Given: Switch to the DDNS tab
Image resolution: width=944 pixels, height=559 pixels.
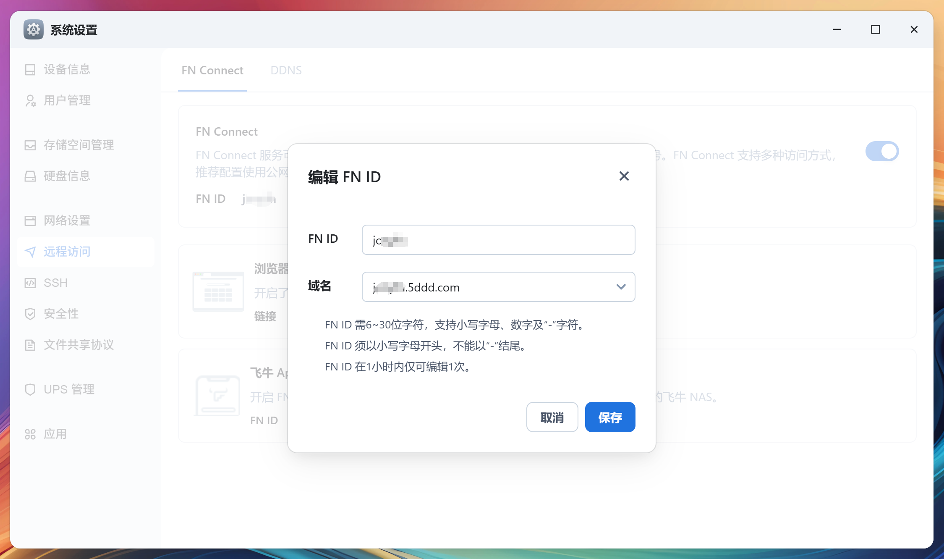Looking at the screenshot, I should [x=286, y=70].
